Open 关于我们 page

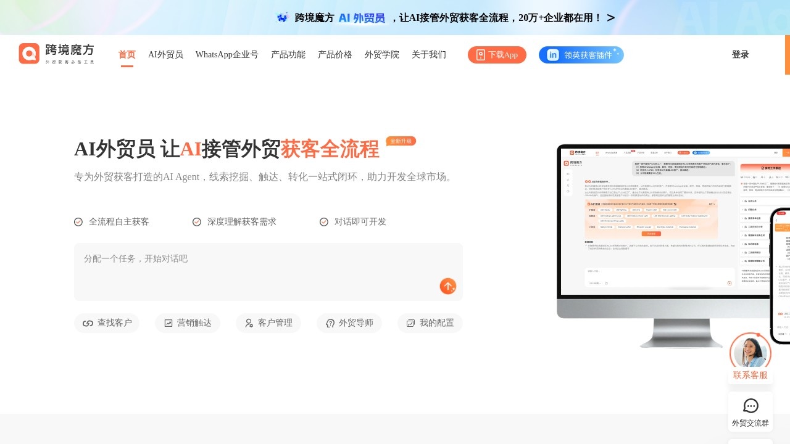point(429,54)
